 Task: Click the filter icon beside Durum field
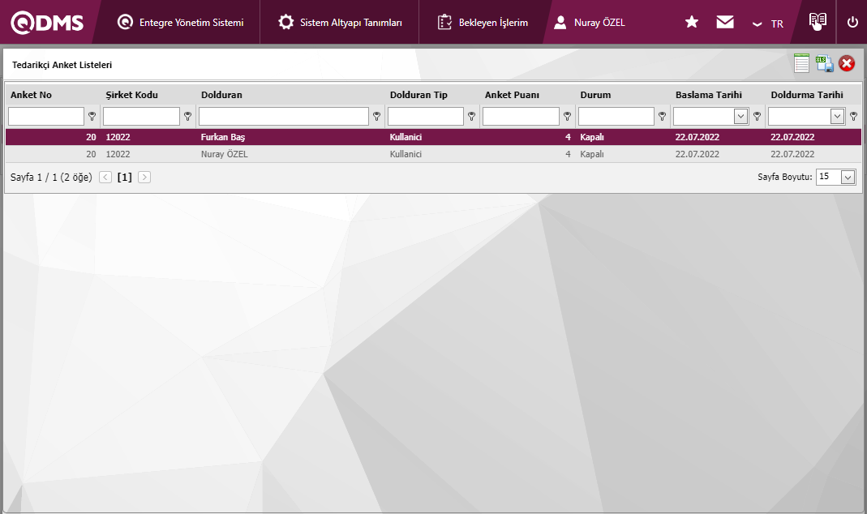[x=662, y=117]
